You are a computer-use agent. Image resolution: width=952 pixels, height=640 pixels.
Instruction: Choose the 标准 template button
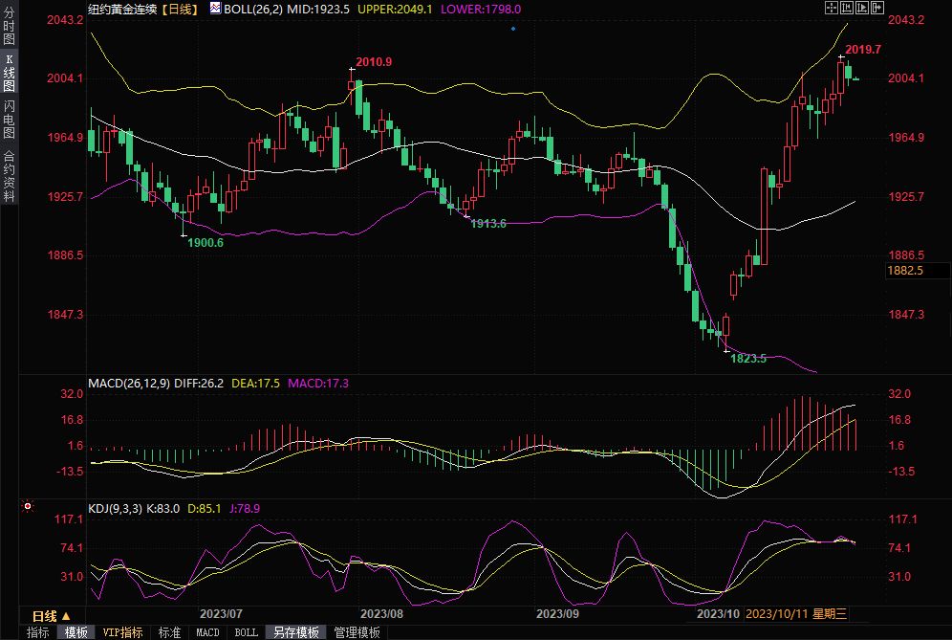(169, 632)
